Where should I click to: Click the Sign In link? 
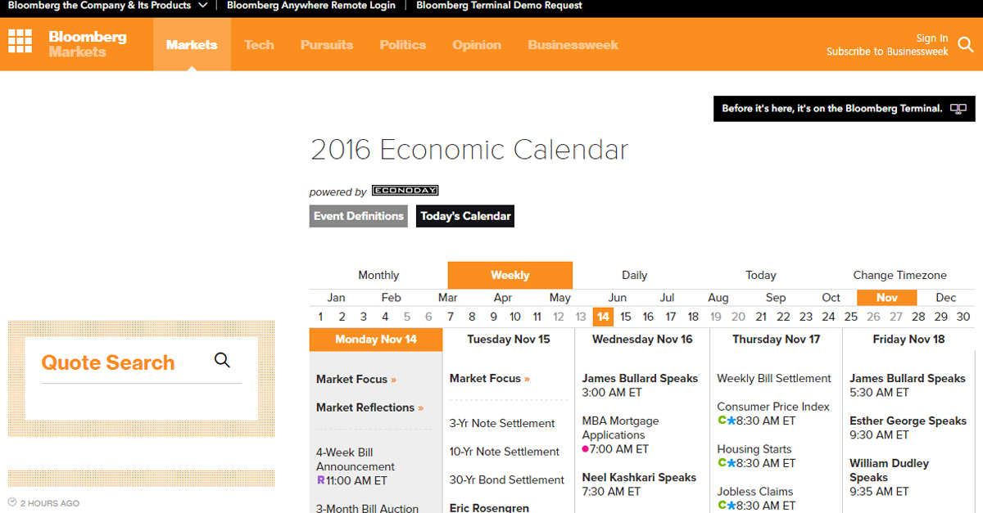[931, 38]
